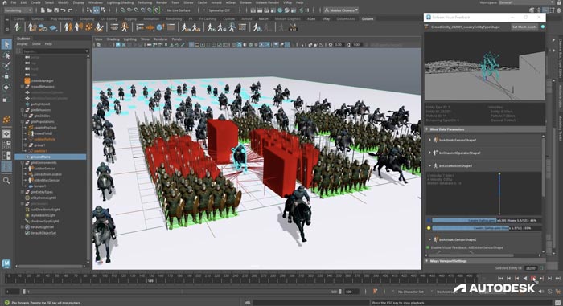The height and width of the screenshot is (306, 563).
Task: Select the arrow Select tool
Action: pyautogui.click(x=6, y=44)
